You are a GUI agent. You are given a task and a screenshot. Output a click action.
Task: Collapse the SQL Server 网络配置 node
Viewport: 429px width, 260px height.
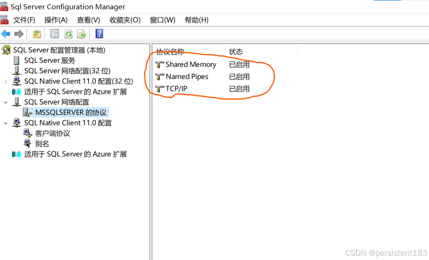(6, 102)
